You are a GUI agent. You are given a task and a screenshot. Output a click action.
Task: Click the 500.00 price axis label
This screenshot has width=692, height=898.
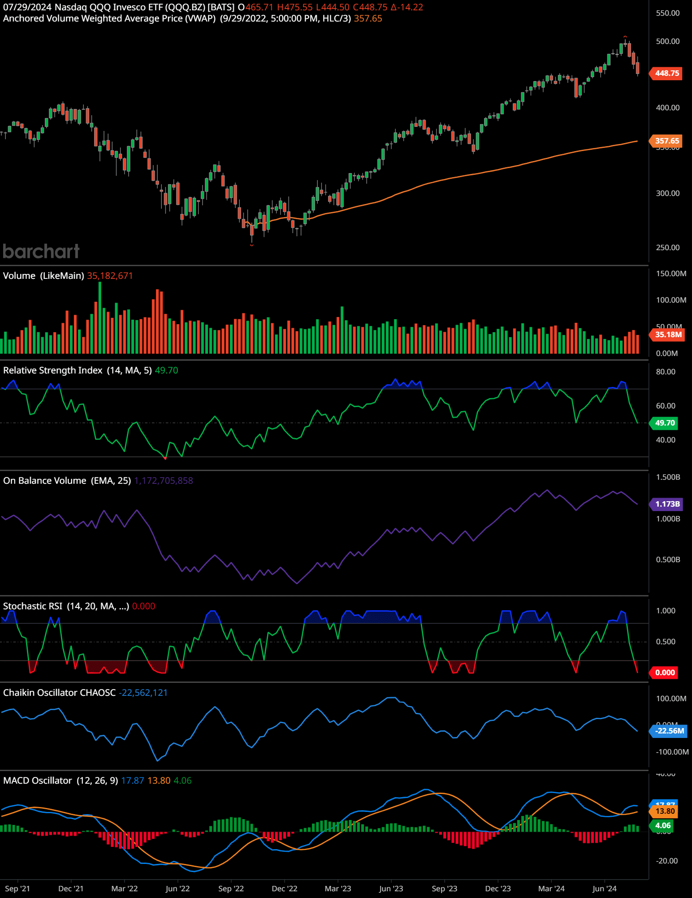[668, 41]
